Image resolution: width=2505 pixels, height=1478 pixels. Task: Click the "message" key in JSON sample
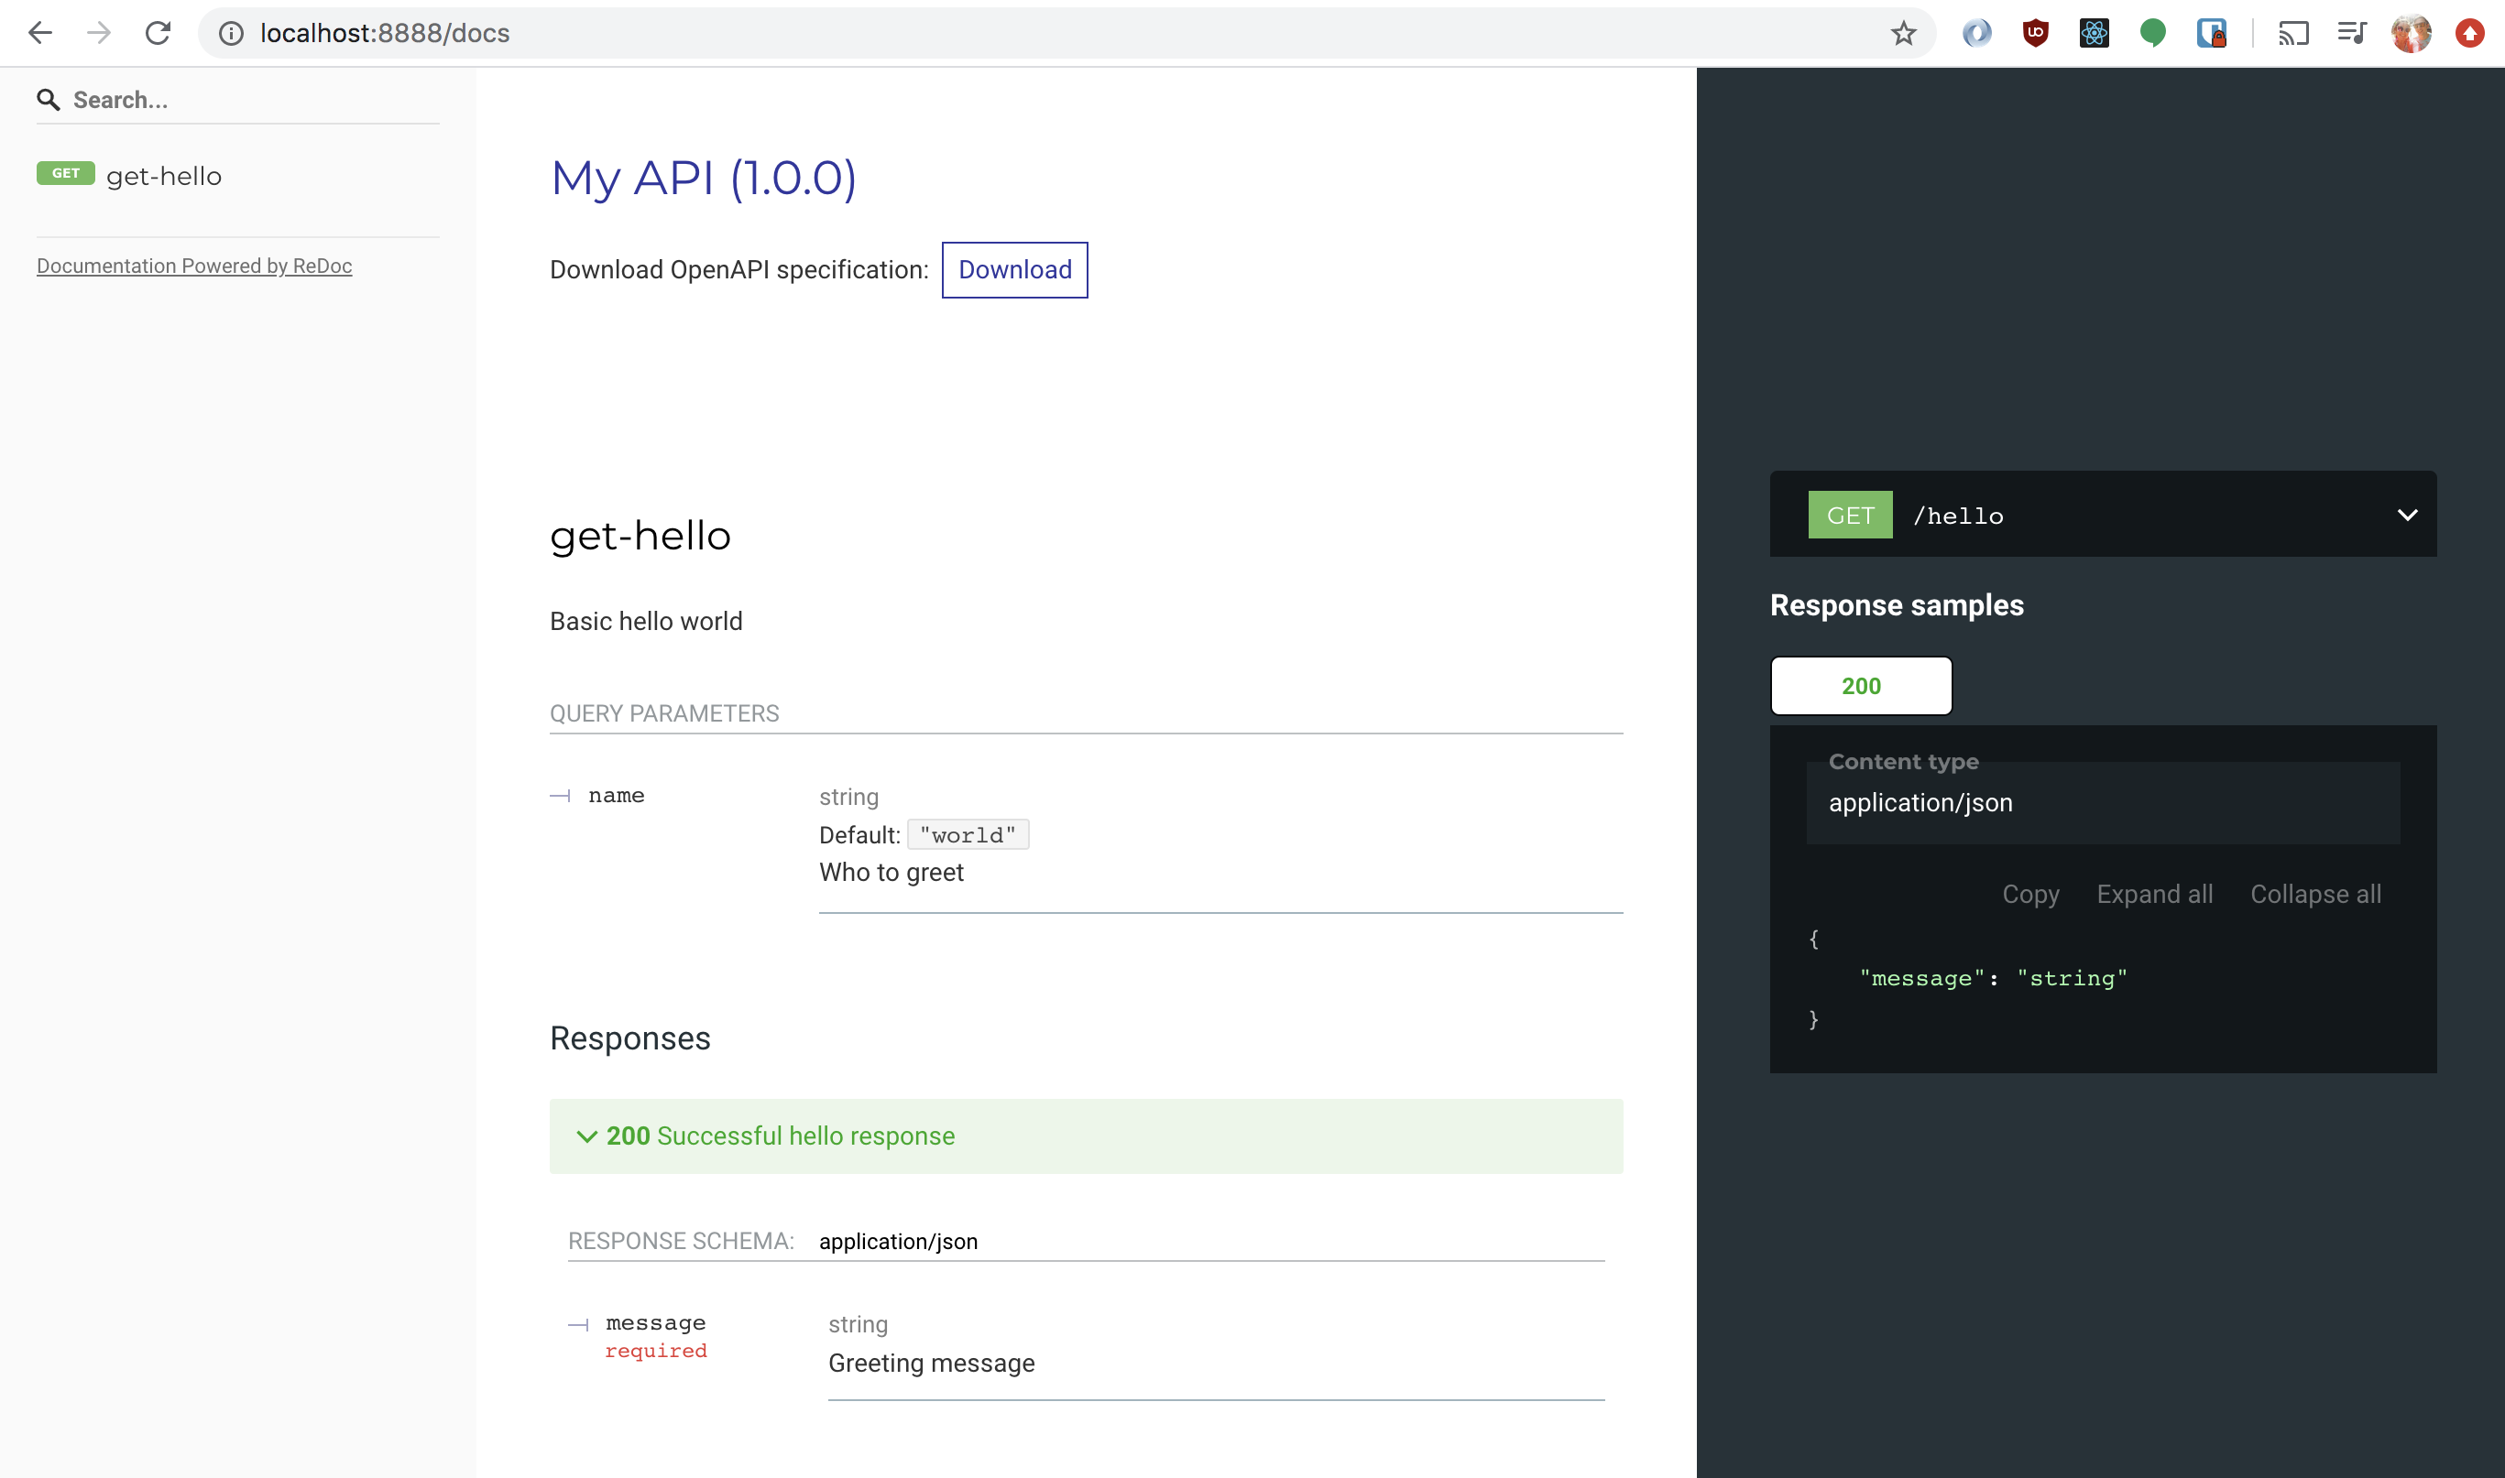pos(1921,978)
